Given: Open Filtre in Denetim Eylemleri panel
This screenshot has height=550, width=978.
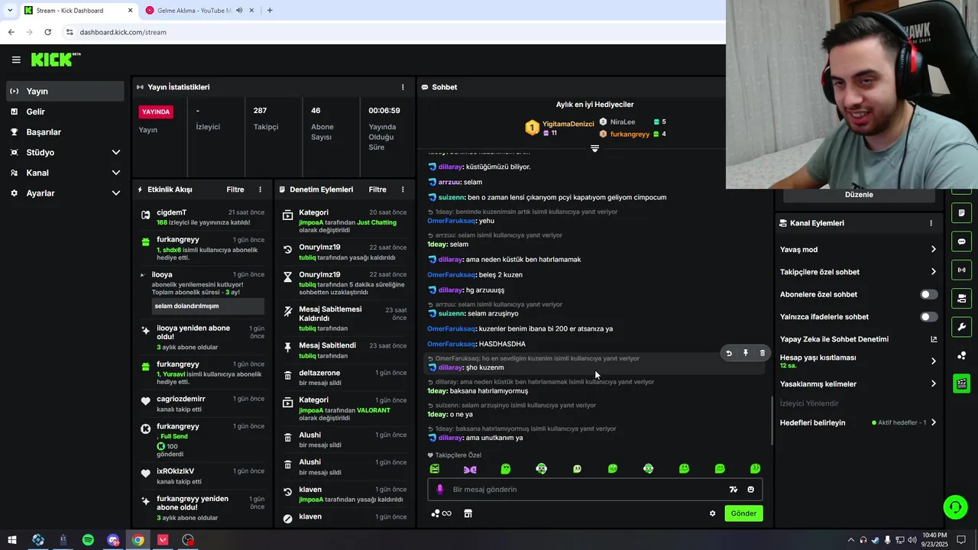Looking at the screenshot, I should (x=377, y=189).
